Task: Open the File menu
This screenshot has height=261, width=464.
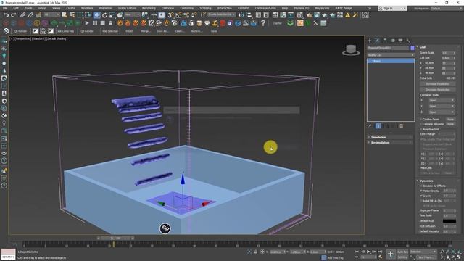Action: point(5,8)
